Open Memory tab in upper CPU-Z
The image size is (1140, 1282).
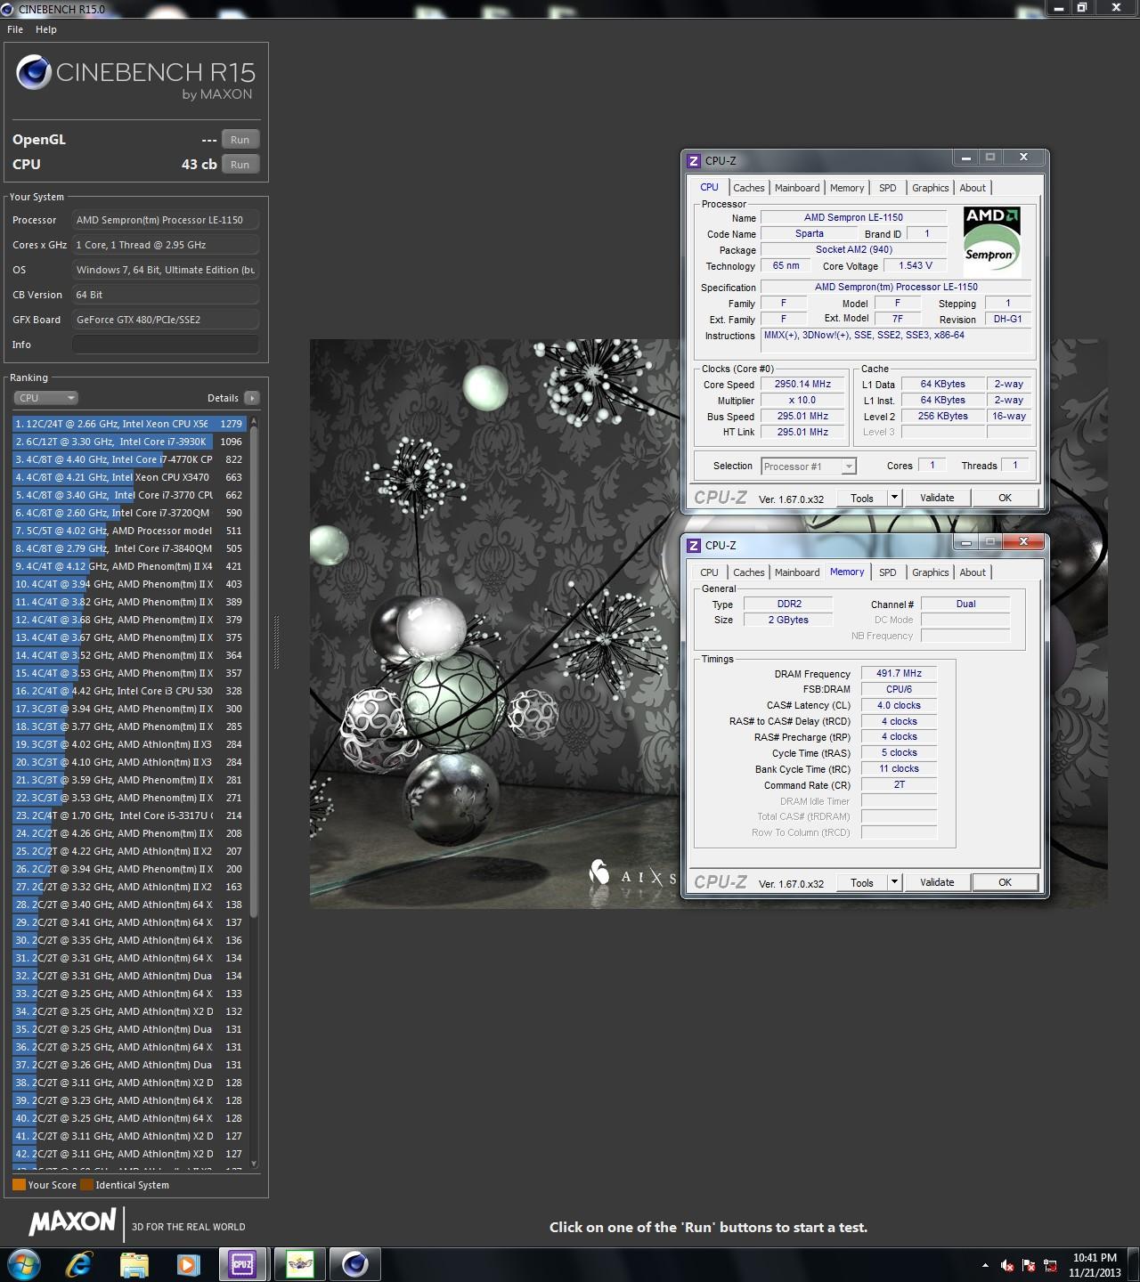pyautogui.click(x=847, y=188)
